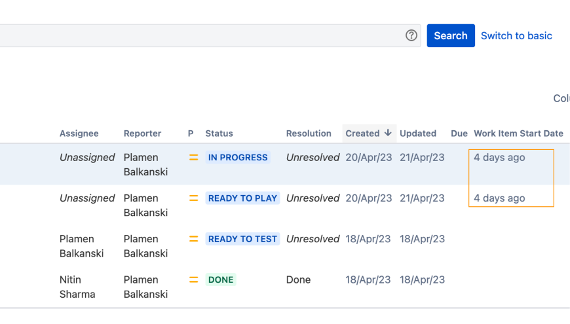Image resolution: width=570 pixels, height=324 pixels.
Task: Sort by the Updated column header
Action: tap(418, 134)
